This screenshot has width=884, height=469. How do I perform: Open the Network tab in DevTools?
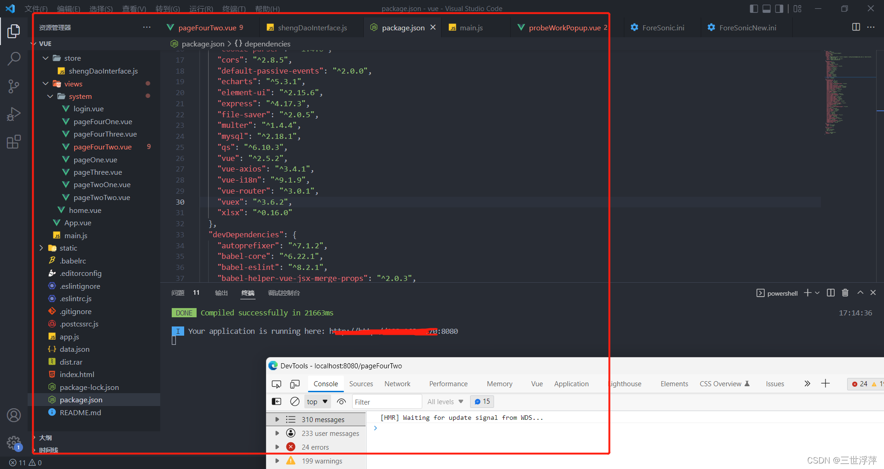[x=397, y=384]
